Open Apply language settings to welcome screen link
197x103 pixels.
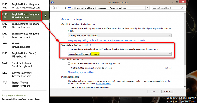pos(107,40)
